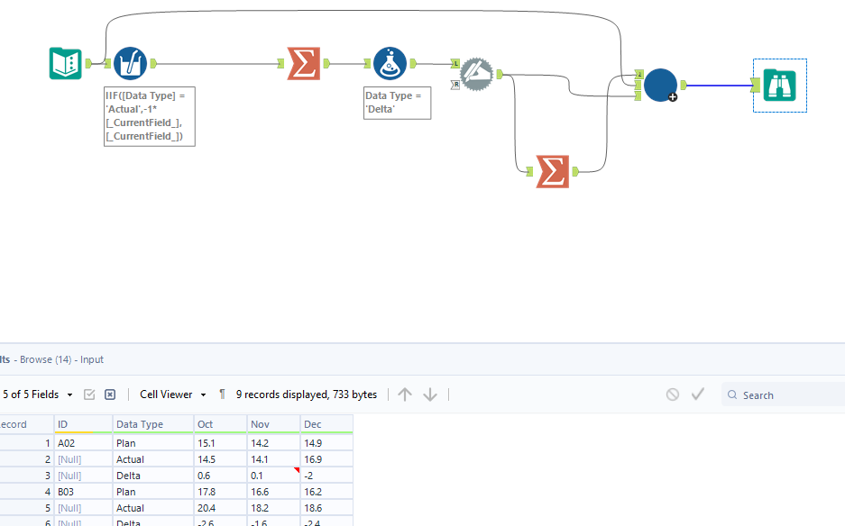Select the first Summarize tool
The width and height of the screenshot is (845, 526).
303,63
